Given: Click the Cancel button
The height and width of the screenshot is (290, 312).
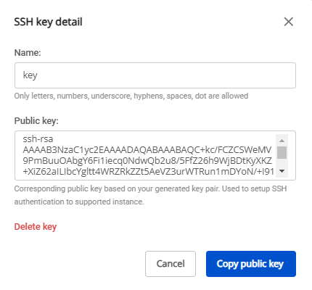Looking at the screenshot, I should click(171, 264).
